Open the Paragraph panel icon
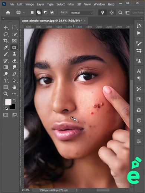Screen dimensions: 145x193 [x=139, y=78]
